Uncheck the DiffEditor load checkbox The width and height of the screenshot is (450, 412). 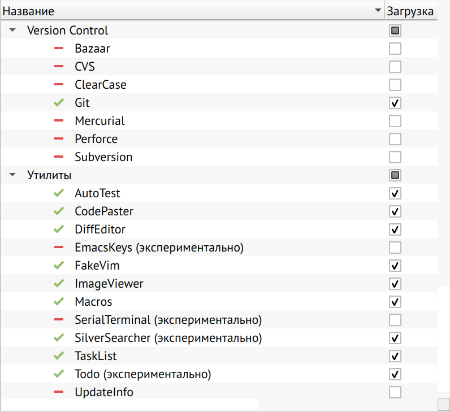point(395,229)
